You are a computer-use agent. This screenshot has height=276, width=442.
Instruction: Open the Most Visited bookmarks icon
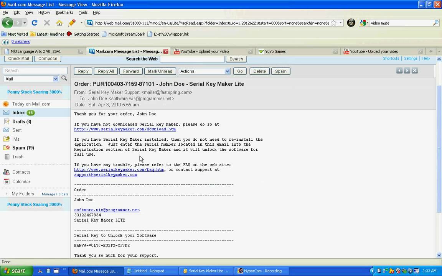[x=4, y=34]
